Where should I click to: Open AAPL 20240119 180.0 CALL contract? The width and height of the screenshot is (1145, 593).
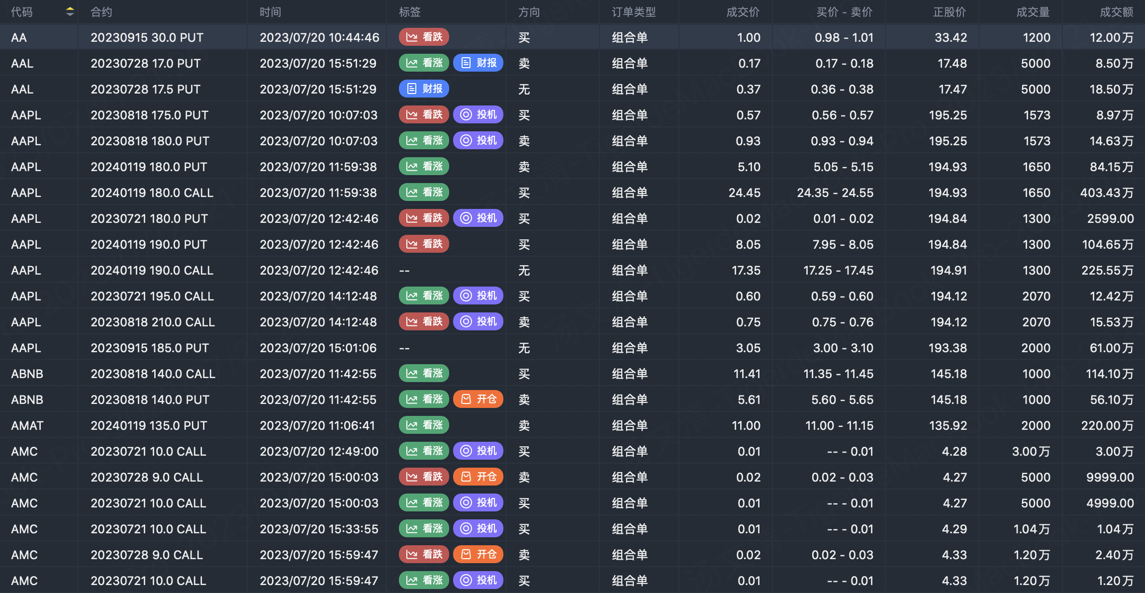[152, 193]
